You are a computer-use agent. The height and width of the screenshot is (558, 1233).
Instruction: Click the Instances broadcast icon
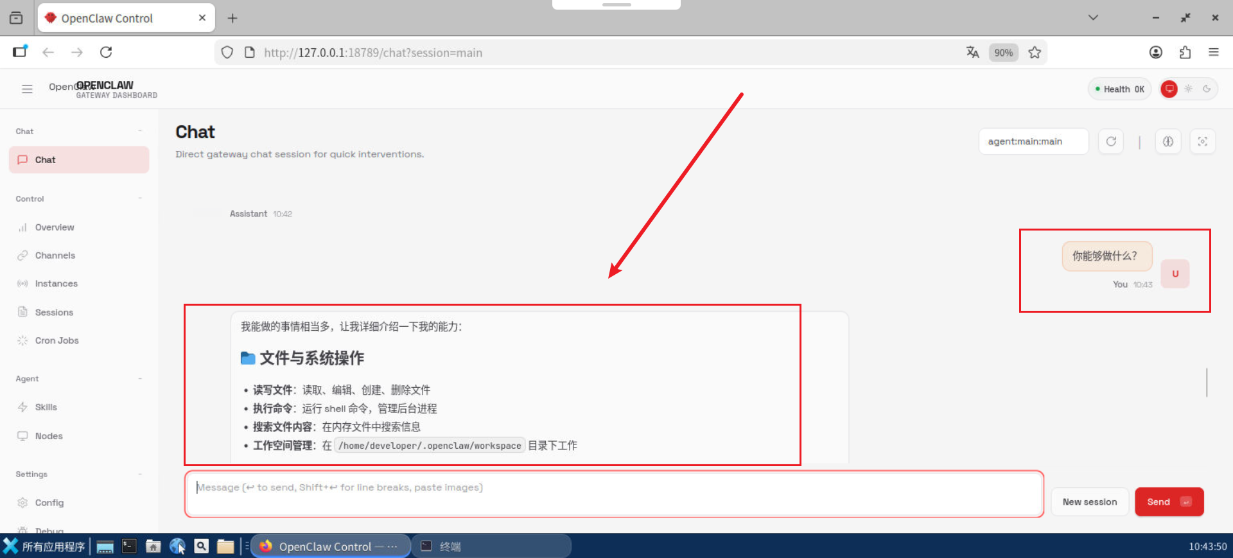click(22, 284)
